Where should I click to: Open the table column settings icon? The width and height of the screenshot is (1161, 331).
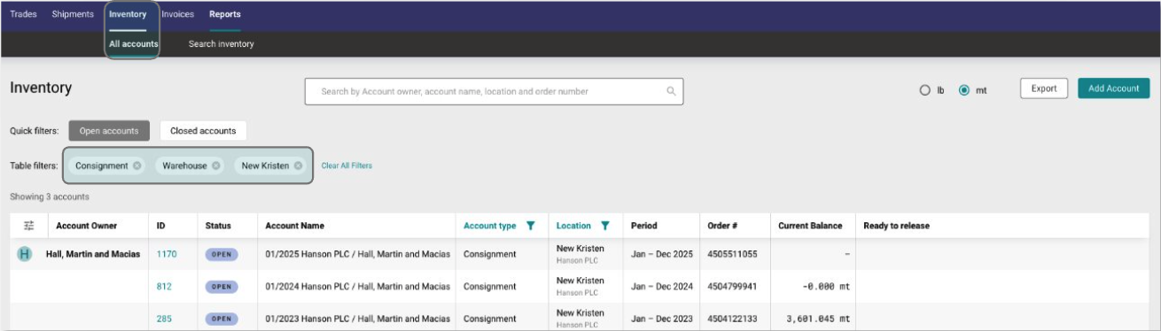pyautogui.click(x=28, y=226)
